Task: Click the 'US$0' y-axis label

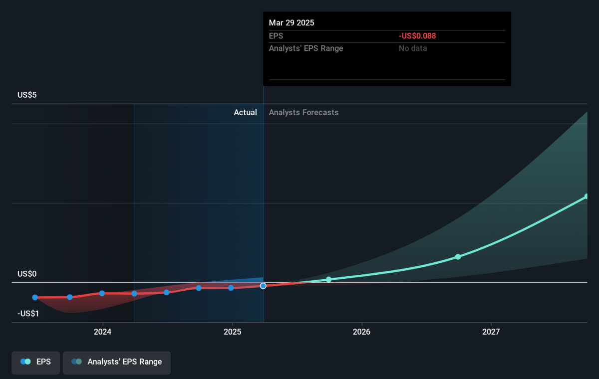Action: [x=27, y=274]
